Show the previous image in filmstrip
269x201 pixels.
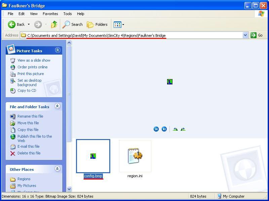(156, 129)
